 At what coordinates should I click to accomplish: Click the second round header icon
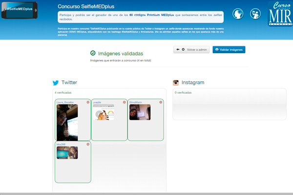pyautogui.click(x=255, y=14)
